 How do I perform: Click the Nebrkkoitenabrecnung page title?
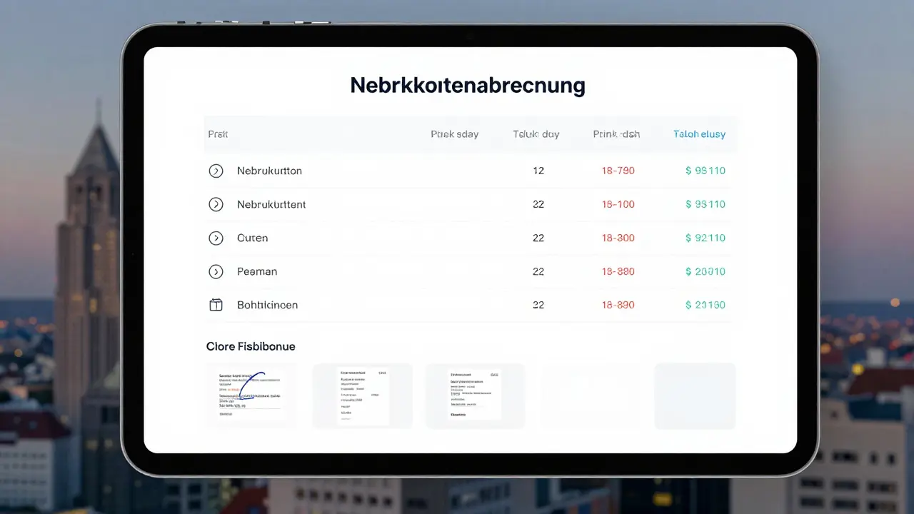pos(467,85)
